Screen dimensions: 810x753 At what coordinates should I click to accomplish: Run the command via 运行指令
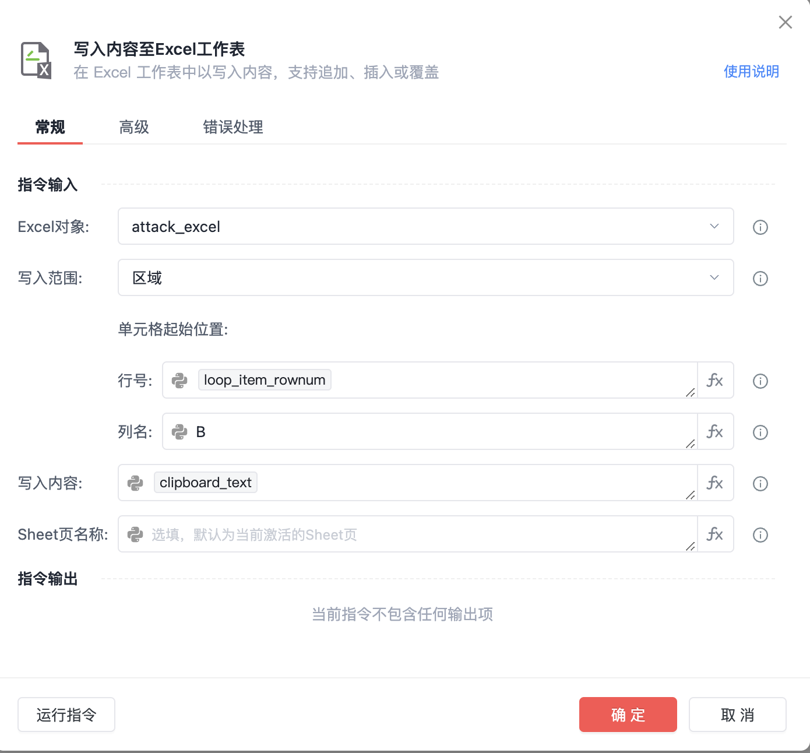[66, 715]
